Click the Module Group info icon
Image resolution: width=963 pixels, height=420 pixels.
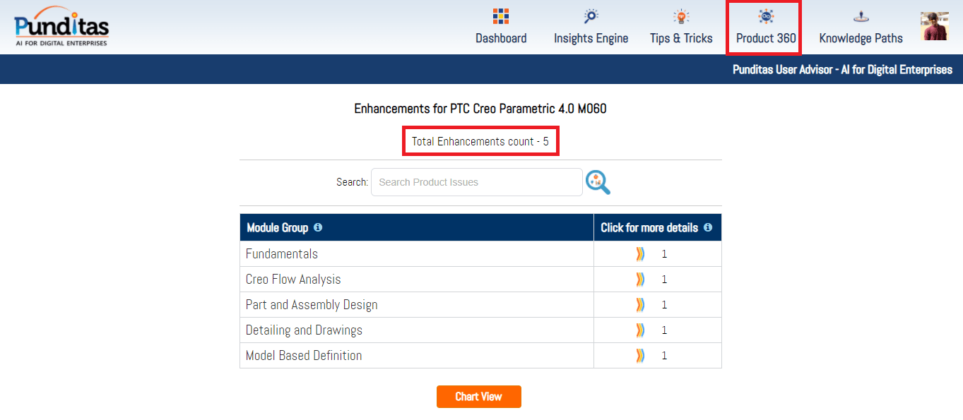coord(318,227)
